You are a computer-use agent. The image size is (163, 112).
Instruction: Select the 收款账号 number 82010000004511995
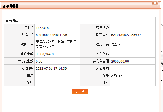(x=51, y=35)
